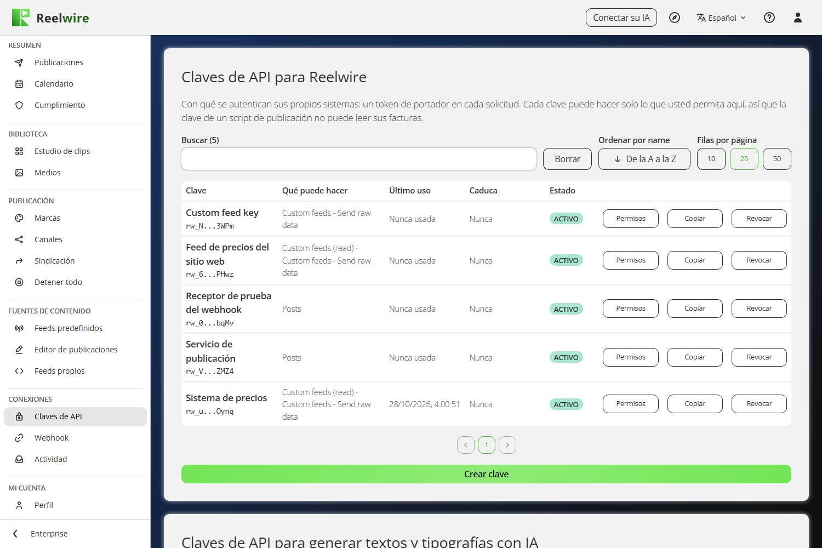
Task: Select 50 rows per page
Action: coord(777,159)
